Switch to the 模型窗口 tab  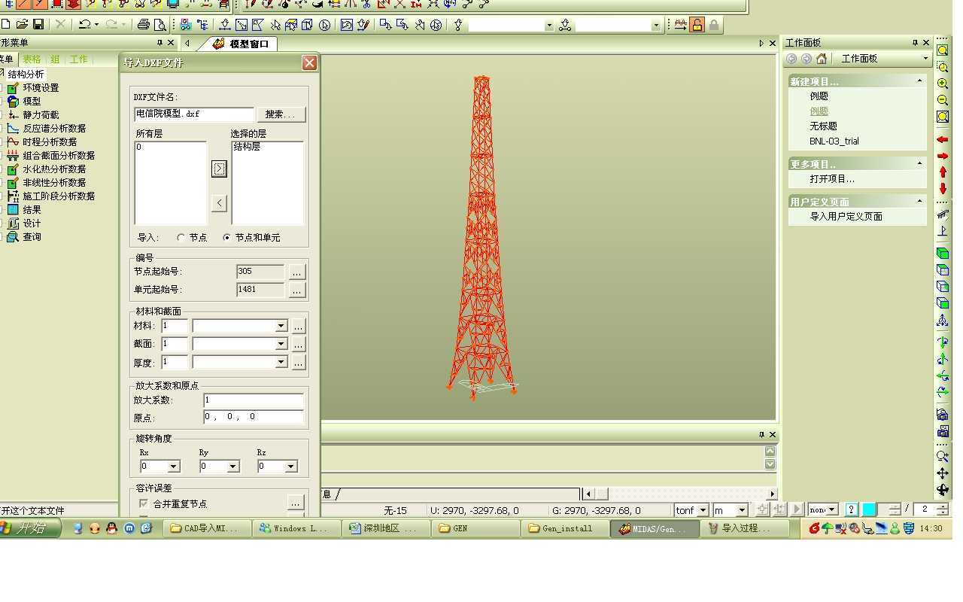(x=242, y=44)
